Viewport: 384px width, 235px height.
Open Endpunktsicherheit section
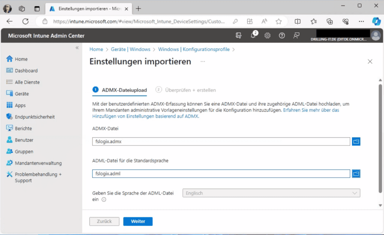pos(30,117)
